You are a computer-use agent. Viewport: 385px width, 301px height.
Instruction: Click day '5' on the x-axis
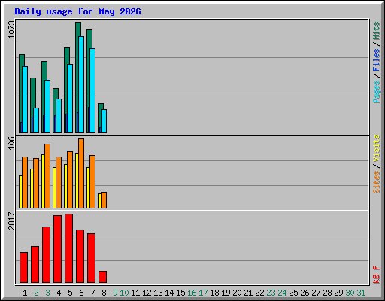[70, 293]
